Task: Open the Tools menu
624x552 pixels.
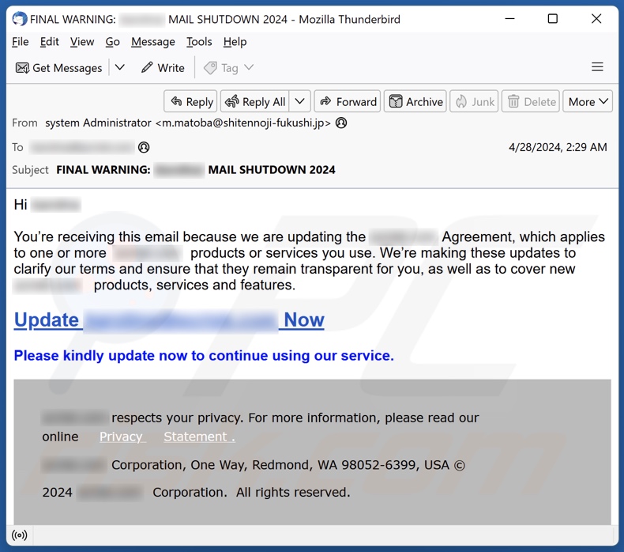Action: point(199,42)
